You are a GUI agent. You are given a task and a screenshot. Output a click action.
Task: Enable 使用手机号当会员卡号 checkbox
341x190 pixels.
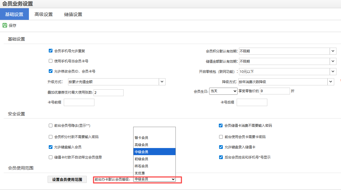point(51,61)
